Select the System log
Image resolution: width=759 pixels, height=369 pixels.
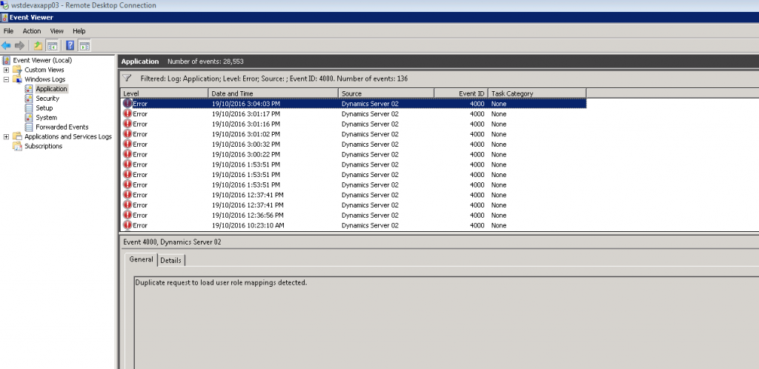pyautogui.click(x=46, y=118)
